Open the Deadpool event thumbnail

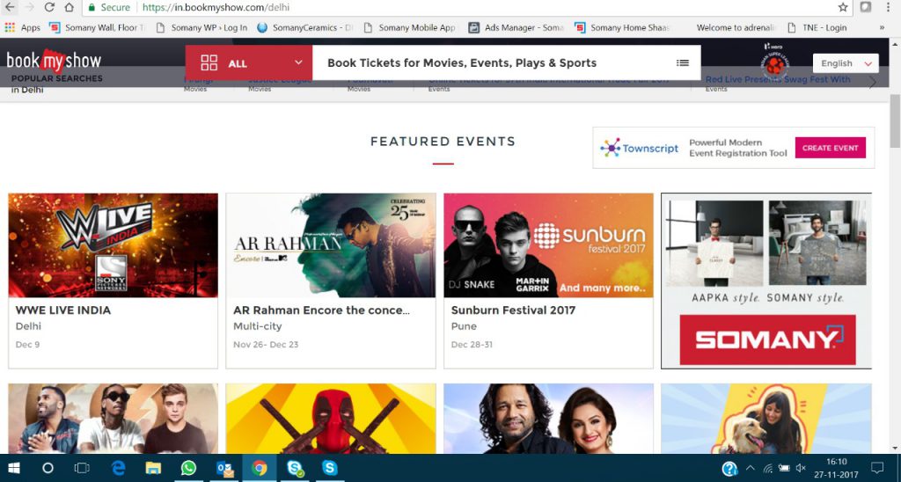(x=331, y=419)
